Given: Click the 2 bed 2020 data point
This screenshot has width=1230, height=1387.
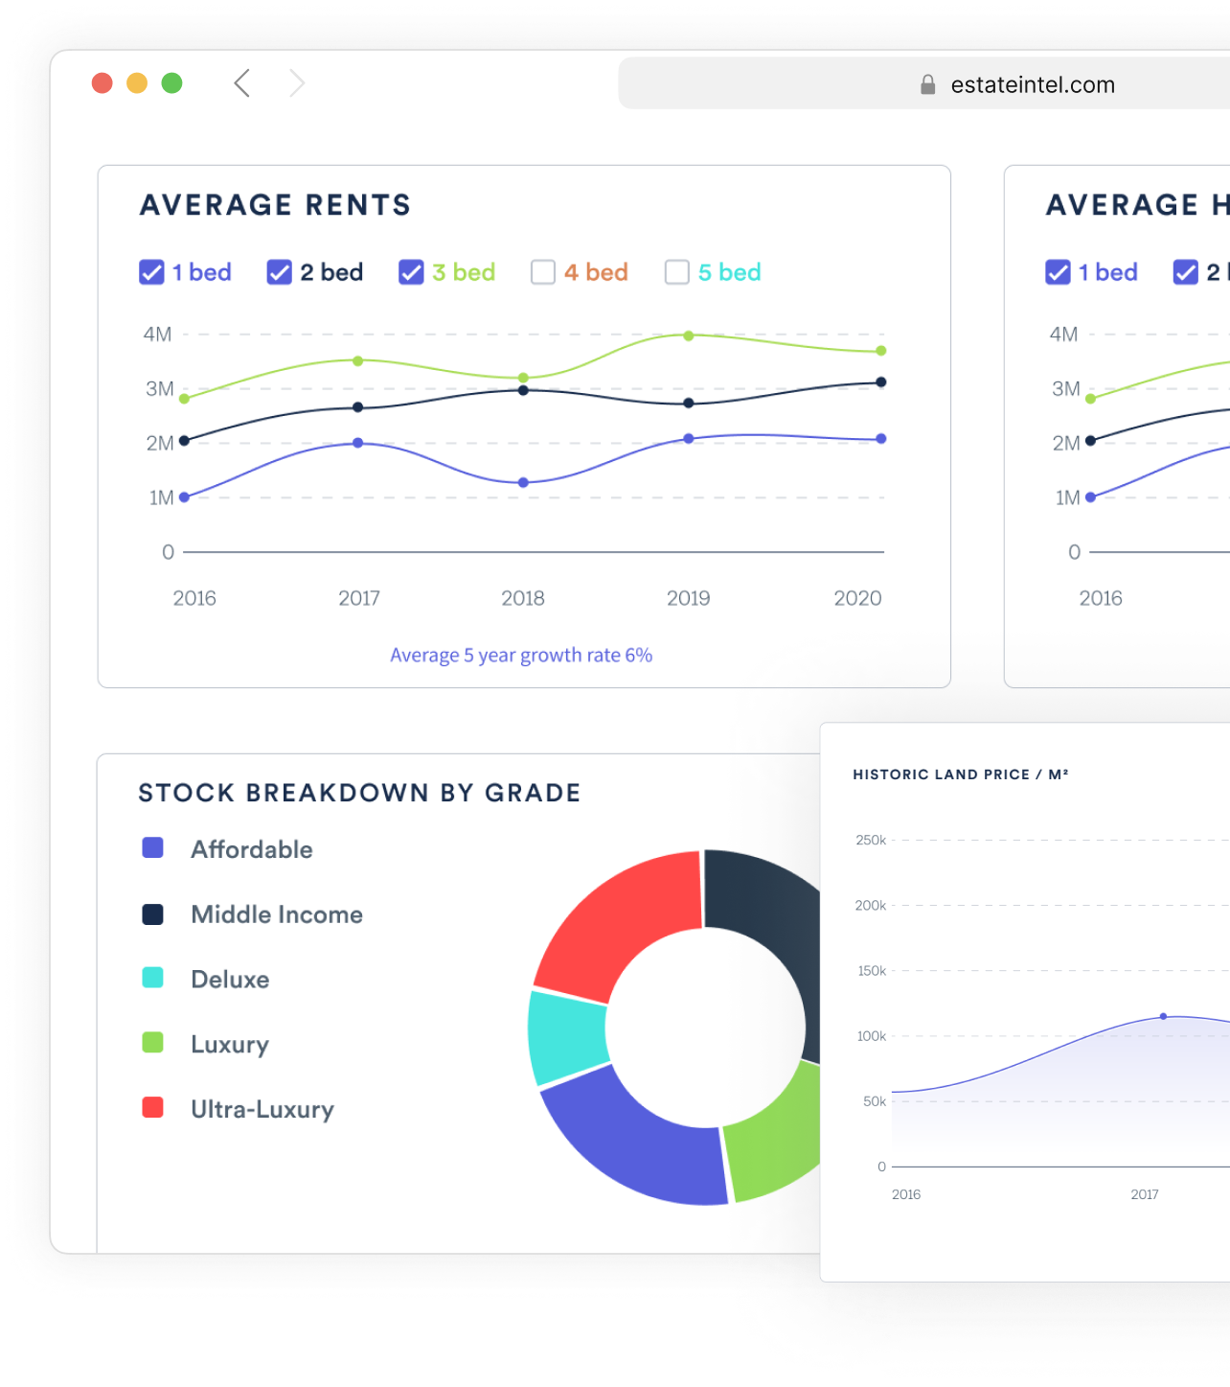Looking at the screenshot, I should (x=881, y=382).
